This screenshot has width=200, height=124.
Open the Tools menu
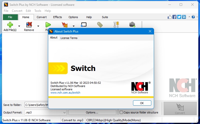pyautogui.click(x=38, y=11)
